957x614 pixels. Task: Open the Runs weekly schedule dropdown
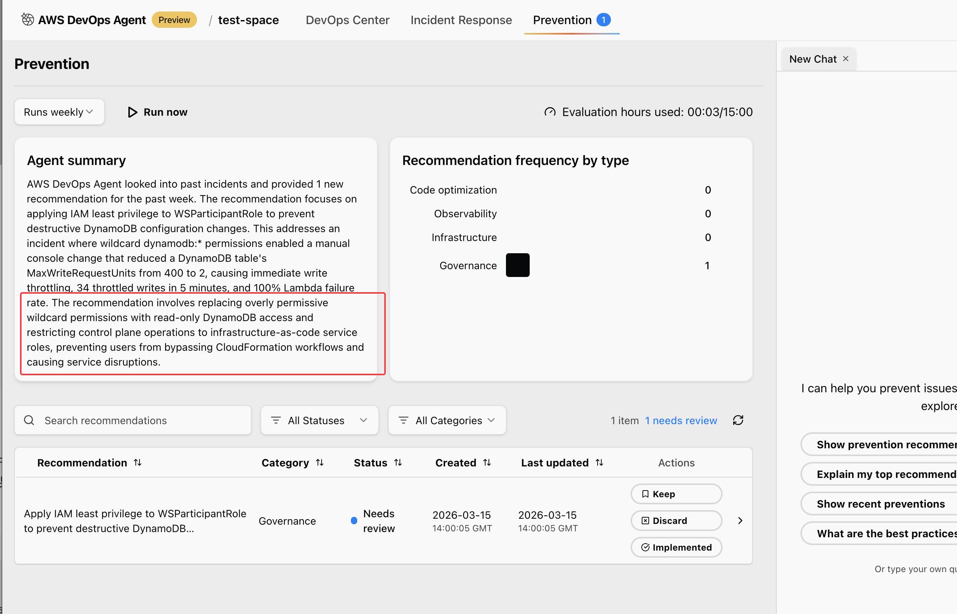(x=59, y=112)
